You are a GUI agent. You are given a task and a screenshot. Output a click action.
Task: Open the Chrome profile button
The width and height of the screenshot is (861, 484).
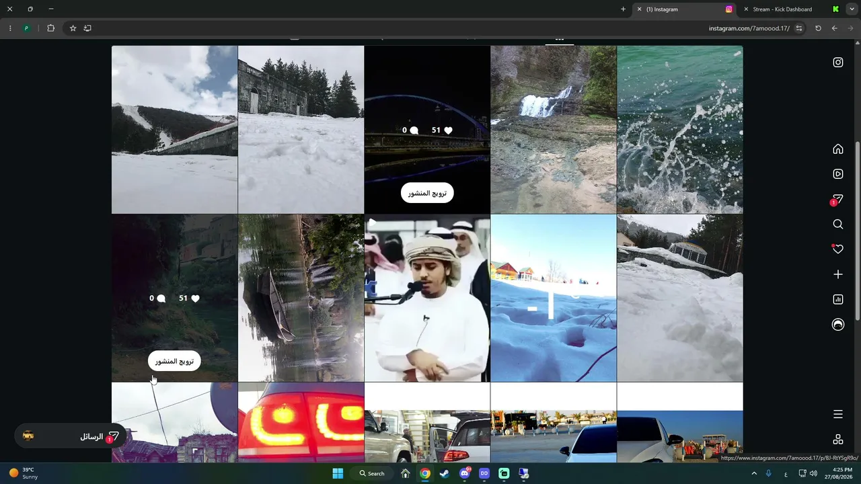pyautogui.click(x=27, y=28)
